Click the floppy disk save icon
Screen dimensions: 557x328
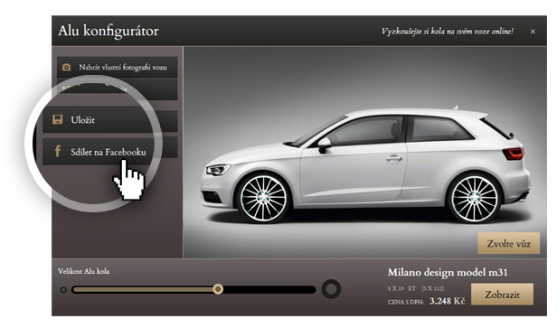pyautogui.click(x=58, y=119)
